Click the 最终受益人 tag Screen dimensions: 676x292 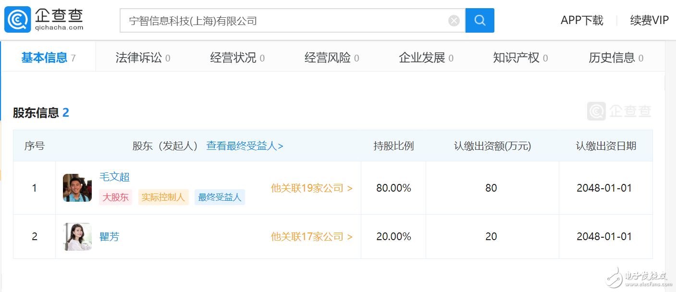pyautogui.click(x=220, y=197)
